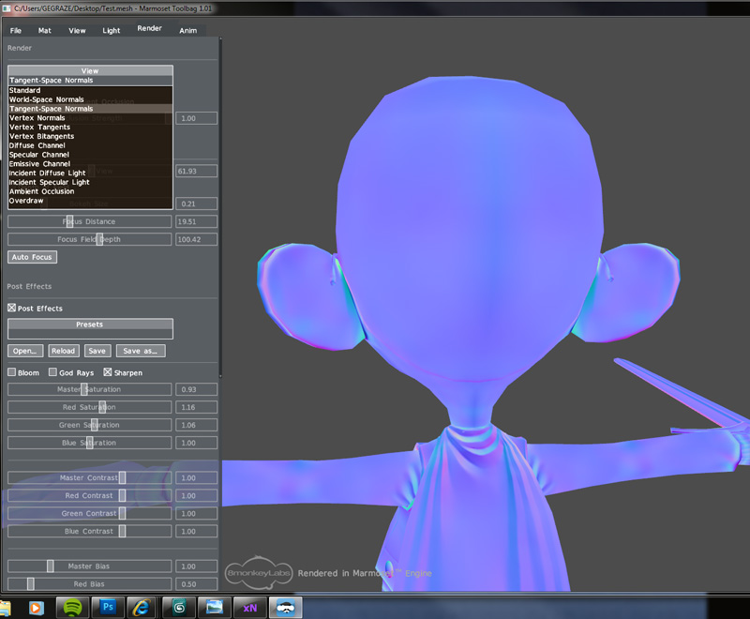This screenshot has width=750, height=619.
Task: Click the Green Contrast slider
Action: click(89, 513)
